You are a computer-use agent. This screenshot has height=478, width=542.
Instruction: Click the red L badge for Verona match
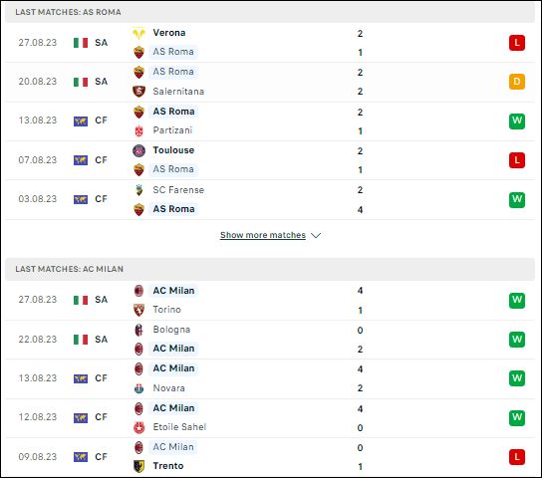tap(517, 43)
